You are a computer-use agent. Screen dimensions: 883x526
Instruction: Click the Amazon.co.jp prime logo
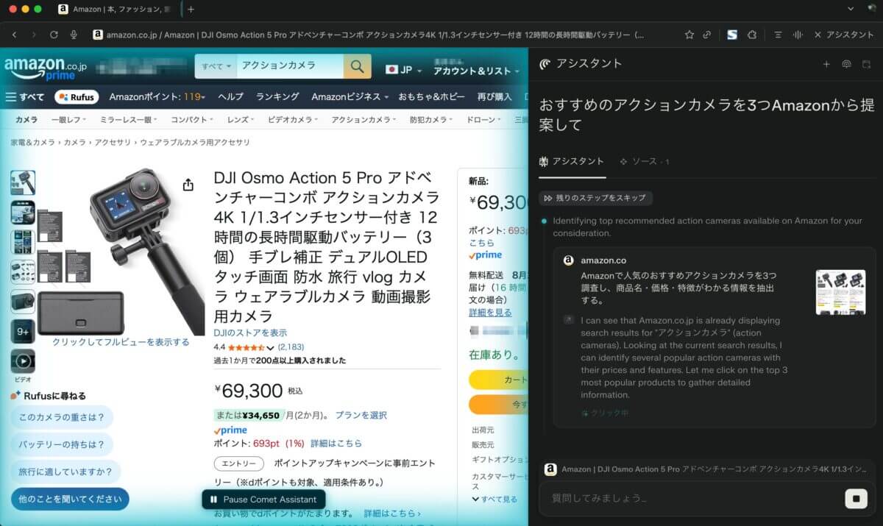[x=46, y=68]
